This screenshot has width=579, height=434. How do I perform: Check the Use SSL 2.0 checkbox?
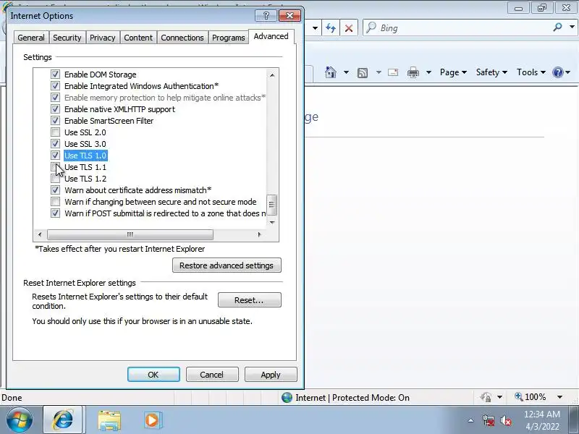(55, 132)
